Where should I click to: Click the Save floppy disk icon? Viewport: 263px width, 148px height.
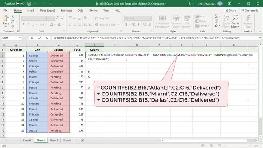(29, 4)
